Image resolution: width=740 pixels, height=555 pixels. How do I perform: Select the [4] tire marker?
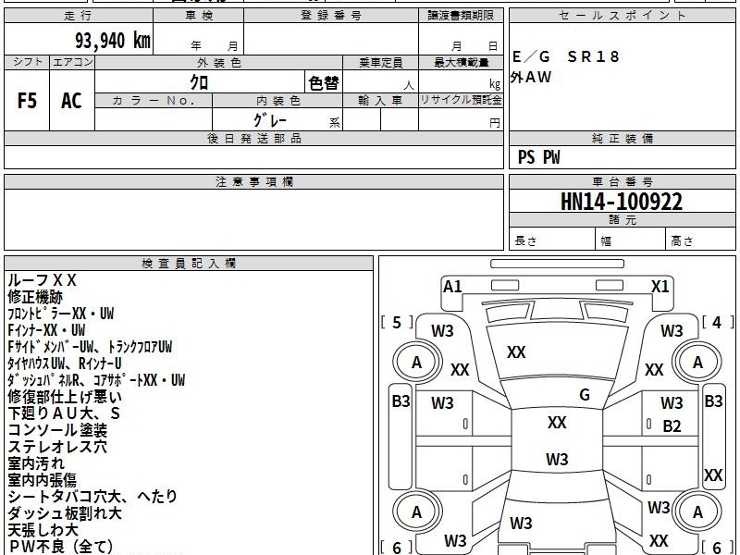pyautogui.click(x=718, y=322)
